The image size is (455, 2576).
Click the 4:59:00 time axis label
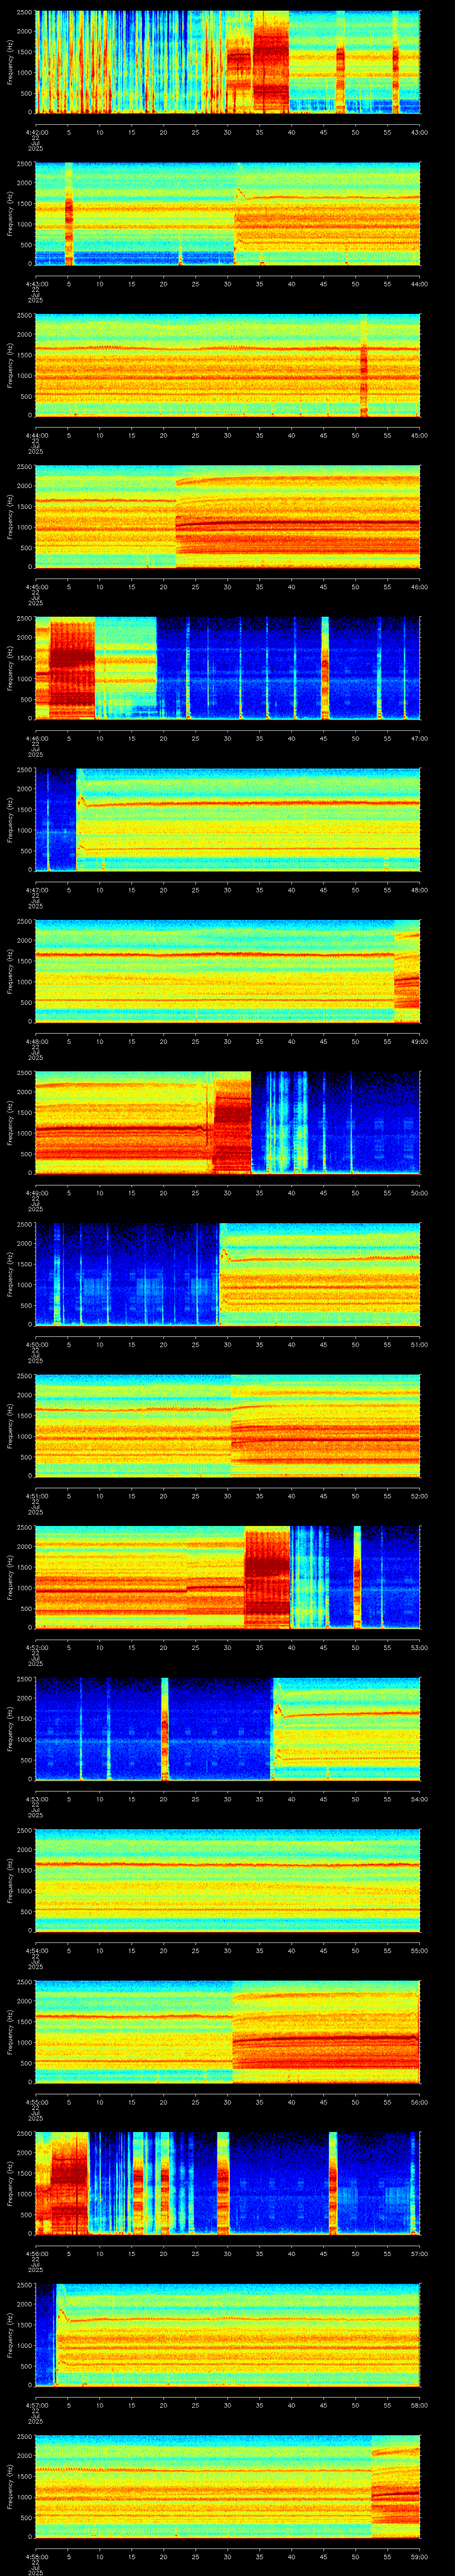coord(420,2556)
